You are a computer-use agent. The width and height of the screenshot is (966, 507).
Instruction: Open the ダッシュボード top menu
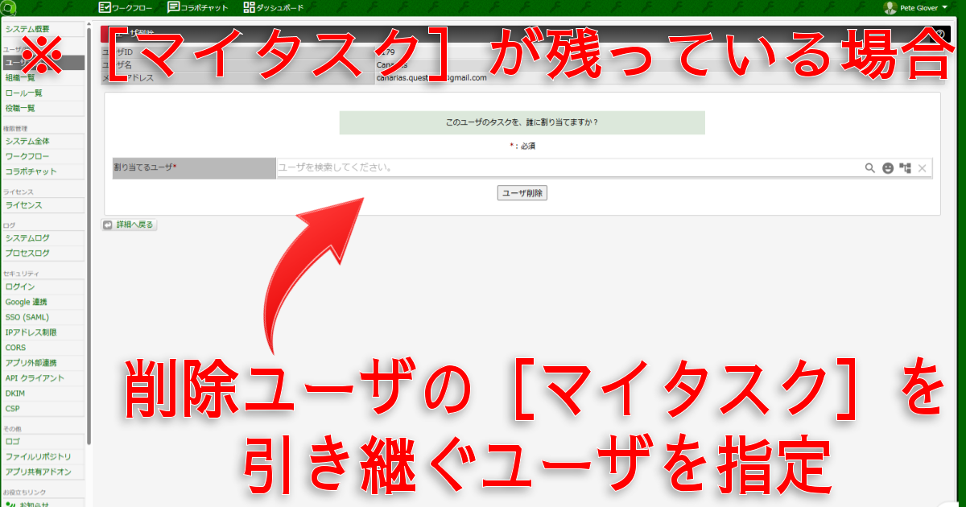click(x=275, y=8)
